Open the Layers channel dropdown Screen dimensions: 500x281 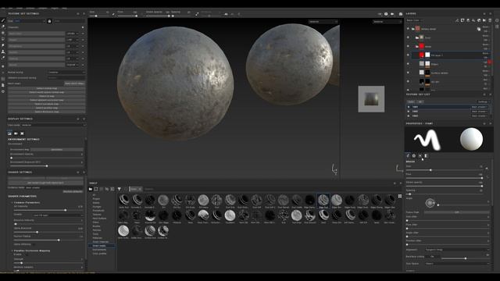coord(414,20)
